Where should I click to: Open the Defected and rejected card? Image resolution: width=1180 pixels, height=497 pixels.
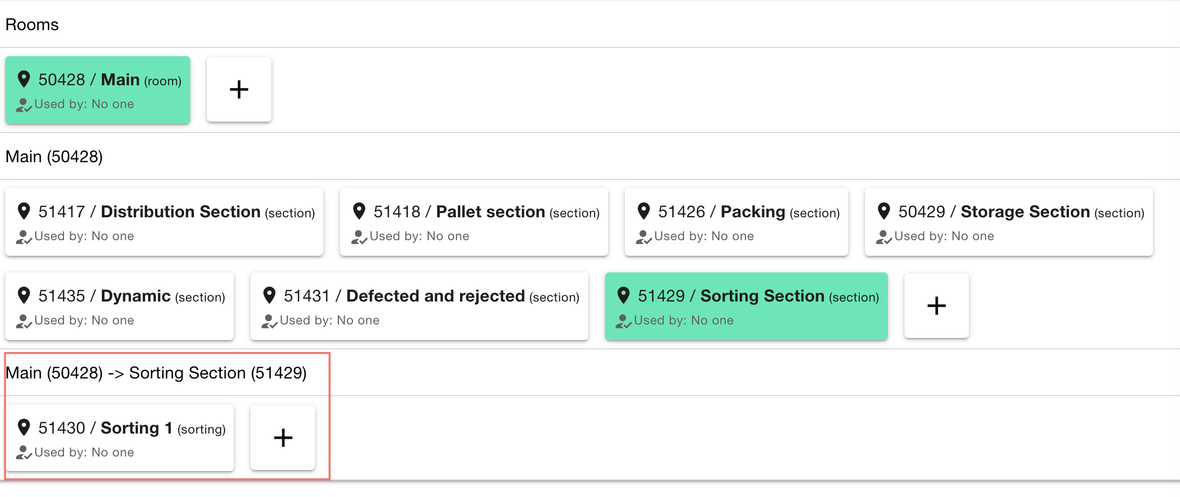[419, 306]
